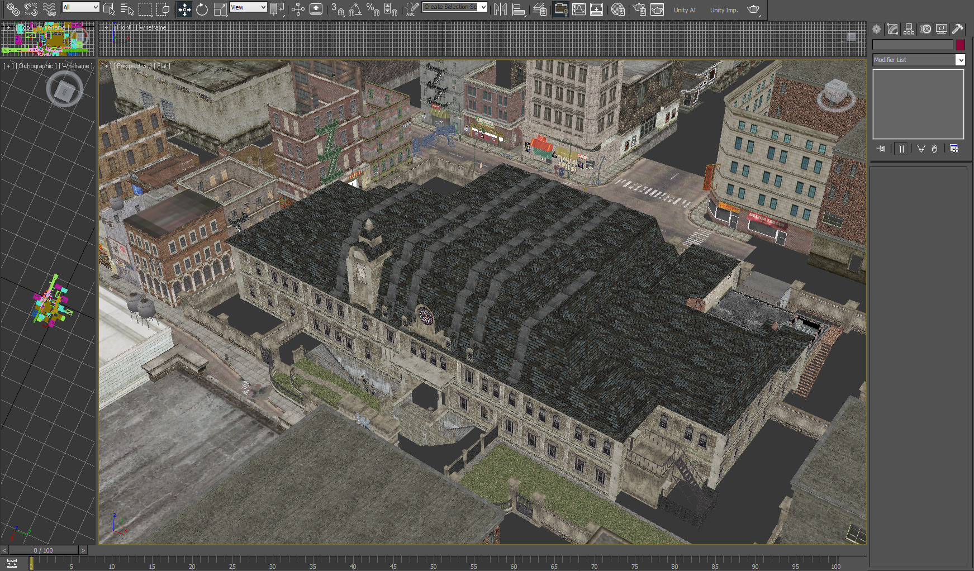Open the Schematic View icon

(x=597, y=9)
